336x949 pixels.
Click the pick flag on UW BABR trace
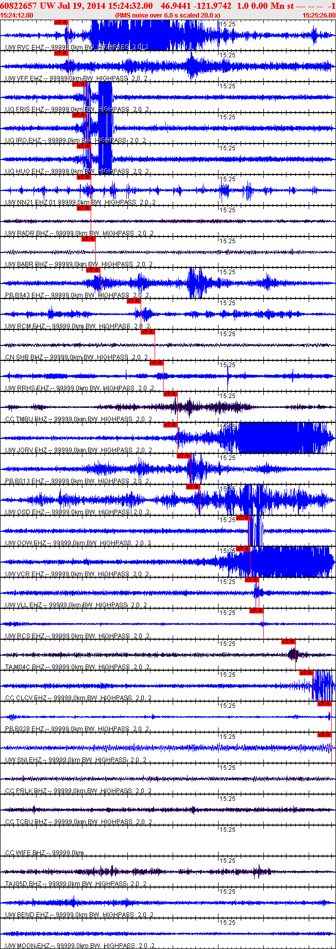tap(88, 239)
